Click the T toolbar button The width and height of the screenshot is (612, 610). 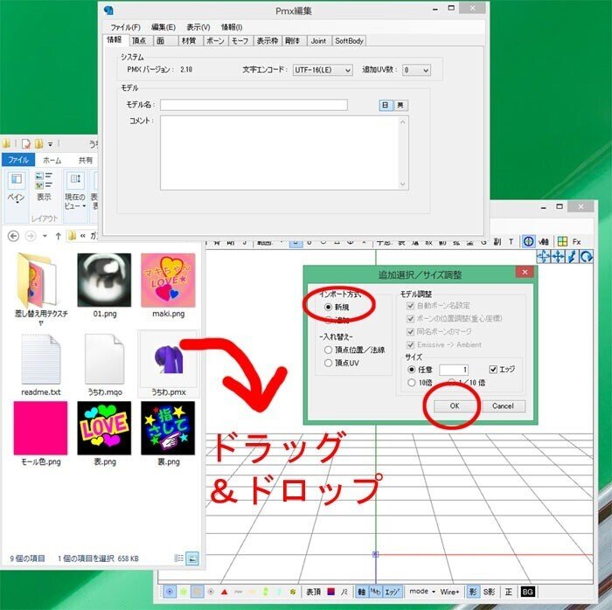[x=511, y=242]
